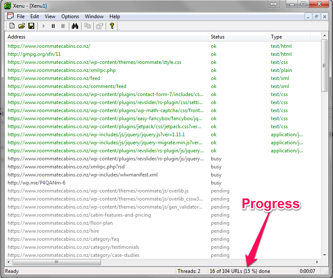Image resolution: width=333 pixels, height=278 pixels.
Task: Click the vertical scrollbar thumb
Action: pos(324,65)
